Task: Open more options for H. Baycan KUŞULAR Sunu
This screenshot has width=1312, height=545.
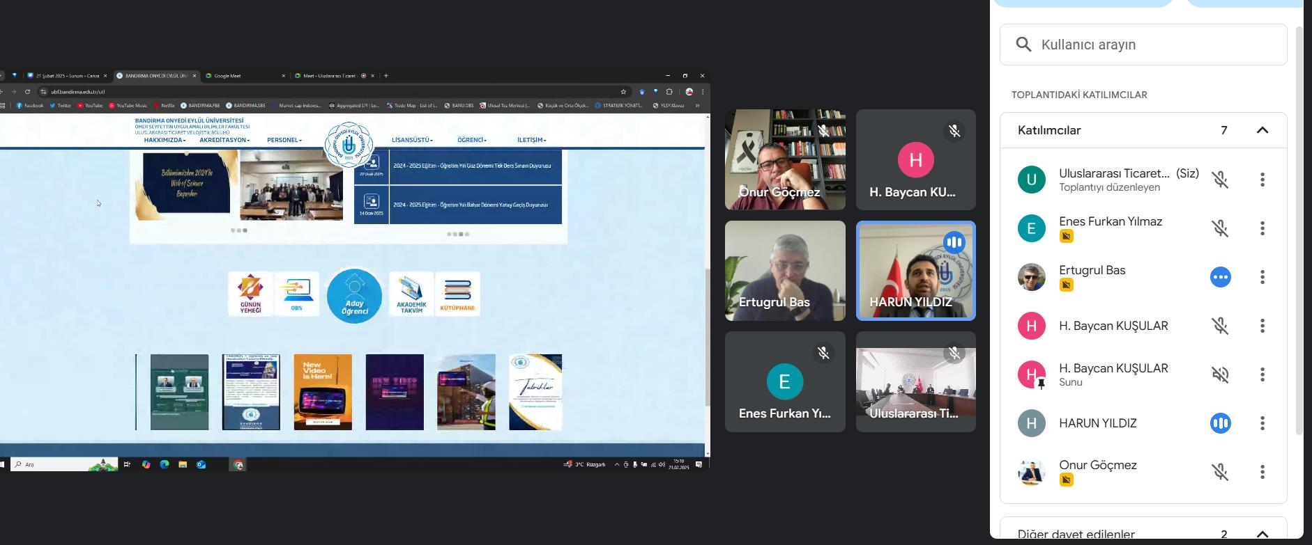Action: 1263,374
